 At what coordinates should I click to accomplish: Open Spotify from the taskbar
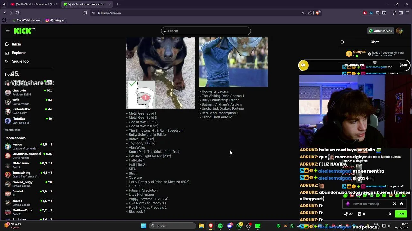point(220,226)
